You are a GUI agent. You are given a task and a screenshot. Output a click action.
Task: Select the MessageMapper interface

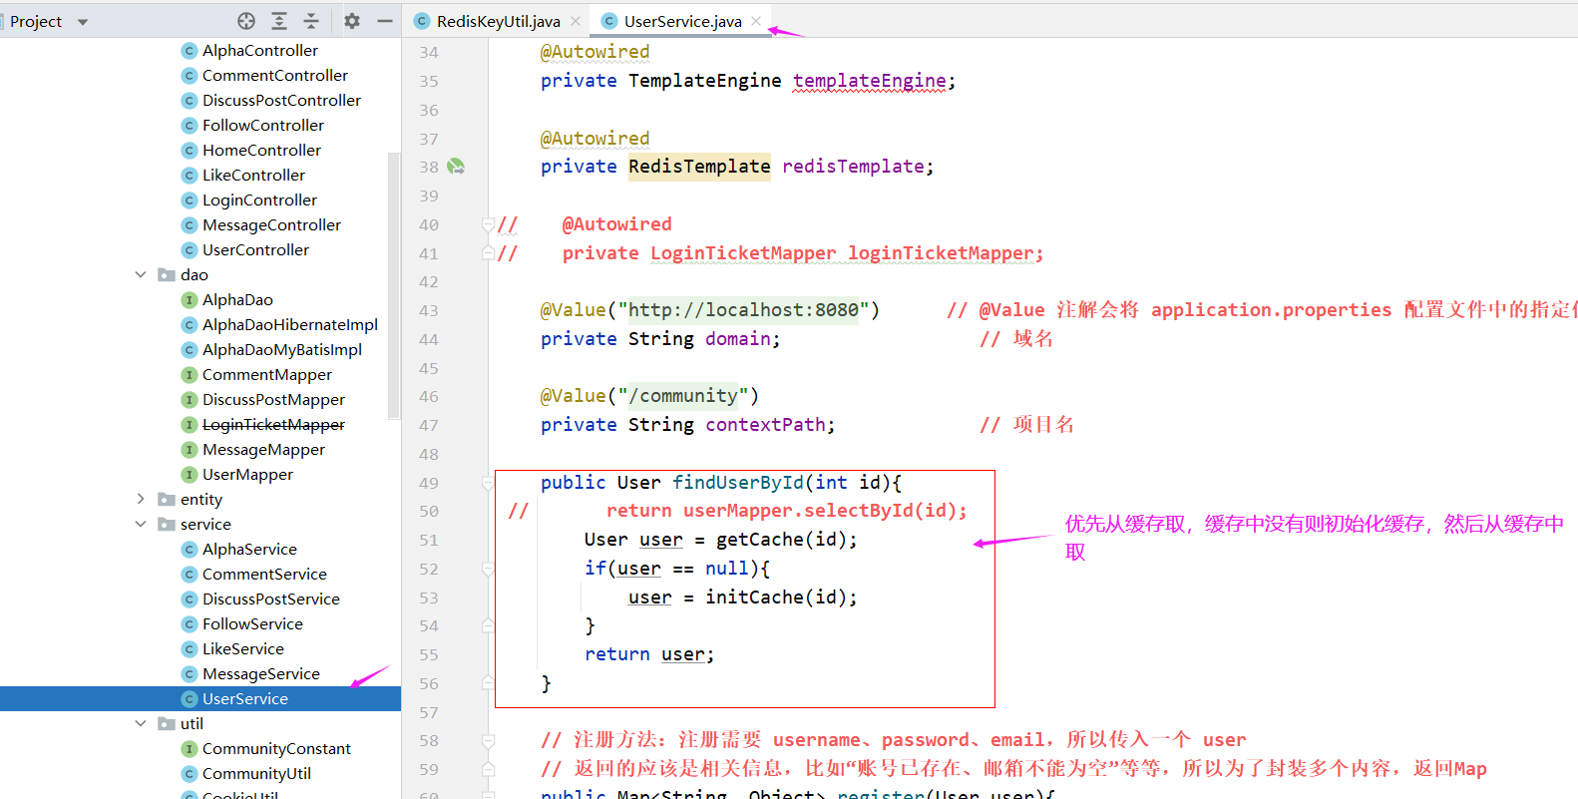coord(263,449)
